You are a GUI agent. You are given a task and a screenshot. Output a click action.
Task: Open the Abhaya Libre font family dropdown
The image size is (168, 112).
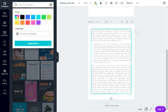coord(70,3)
